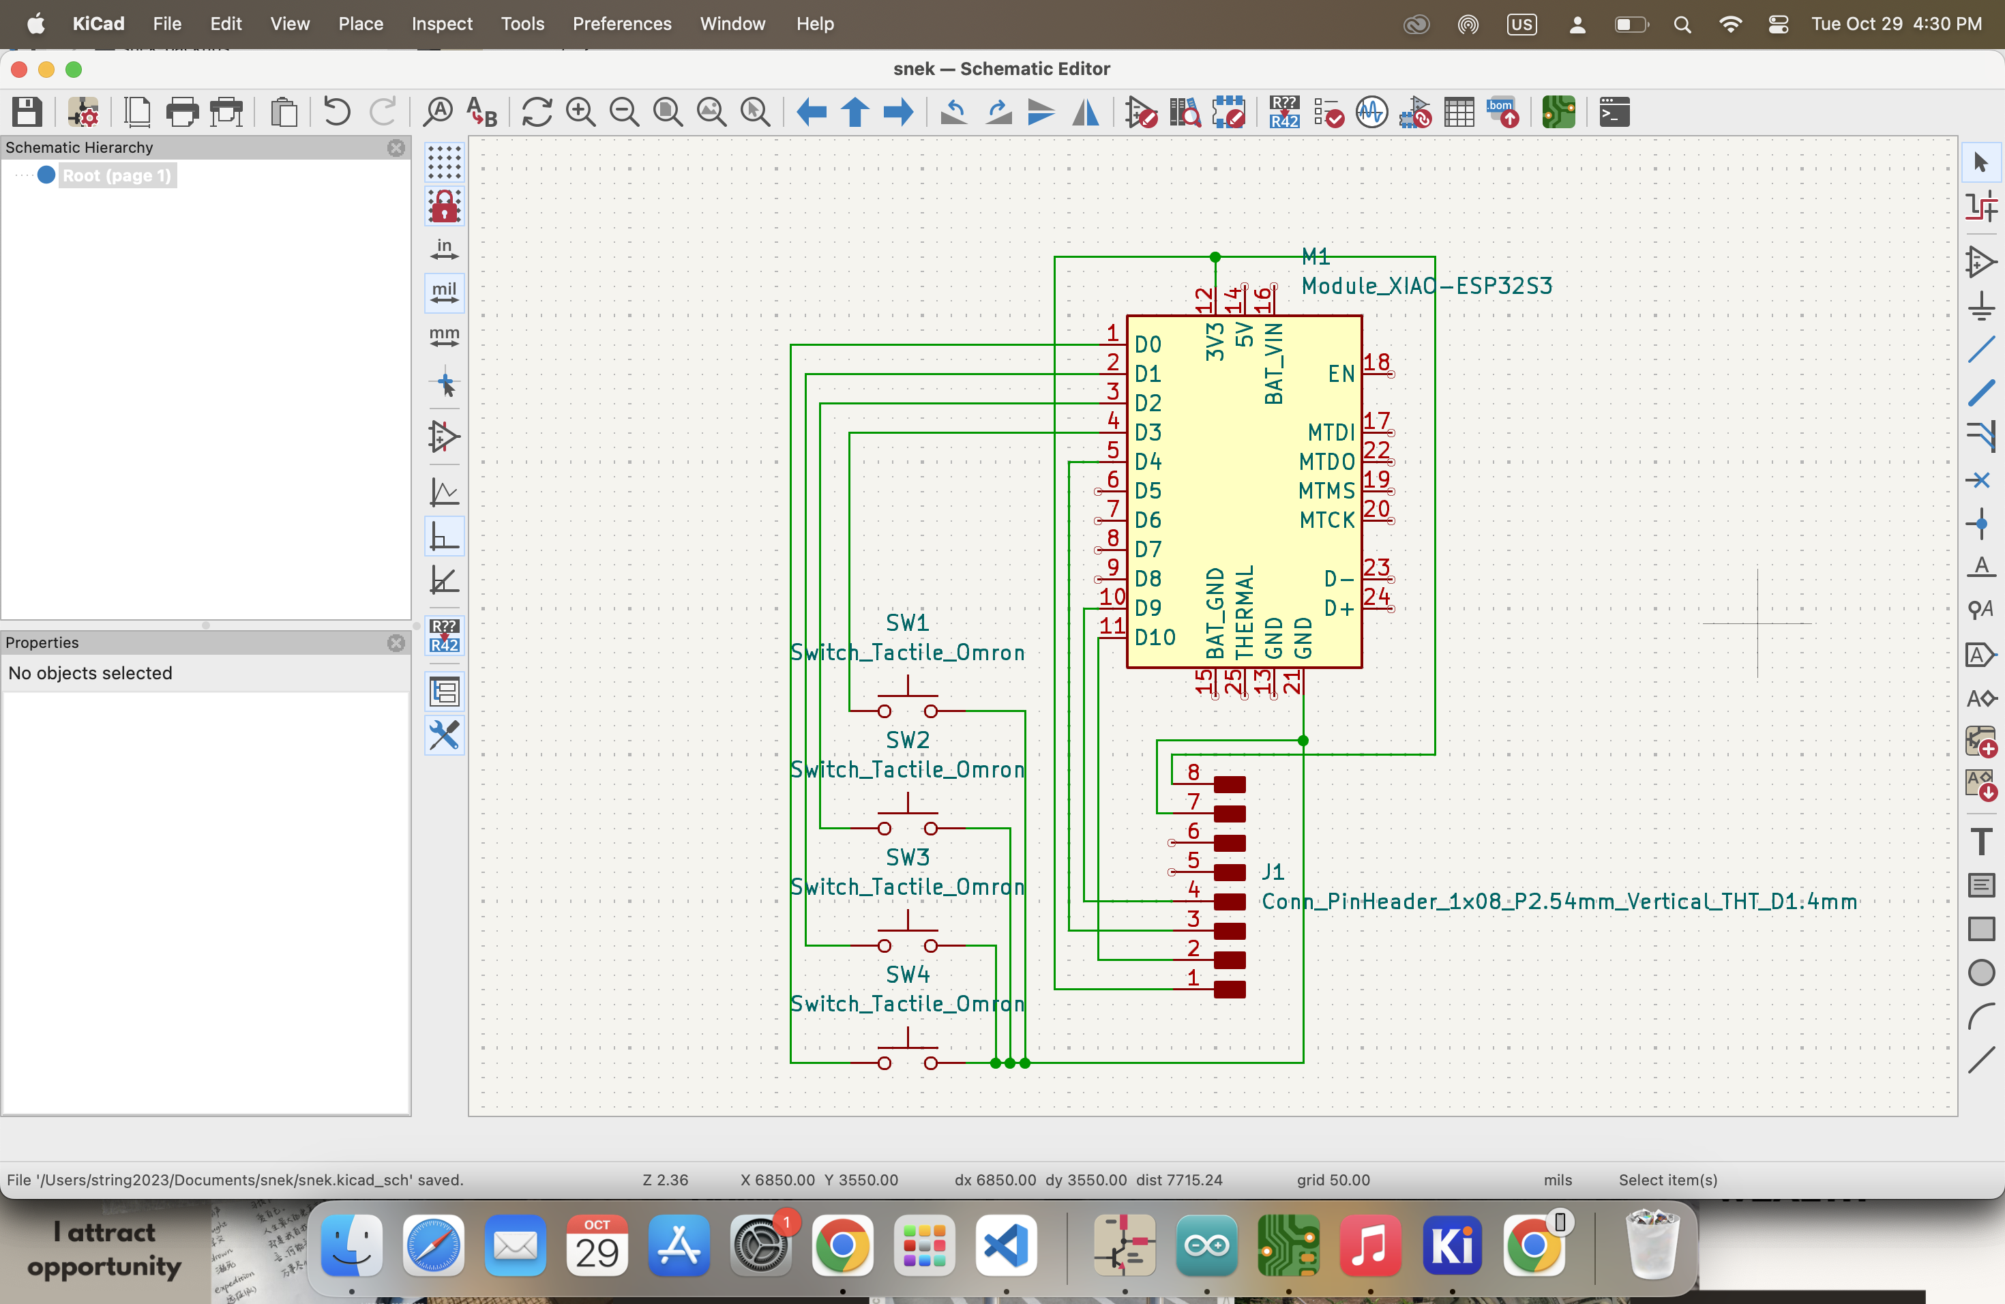Open the Simulator
Viewport: 2005px width, 1304px height.
coord(1371,112)
